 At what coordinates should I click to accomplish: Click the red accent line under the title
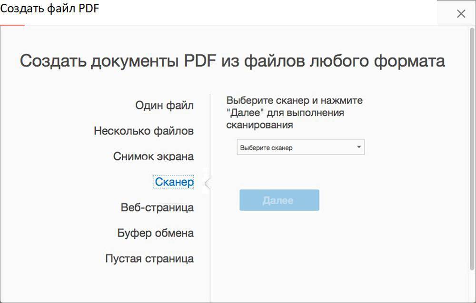tap(12, 25)
